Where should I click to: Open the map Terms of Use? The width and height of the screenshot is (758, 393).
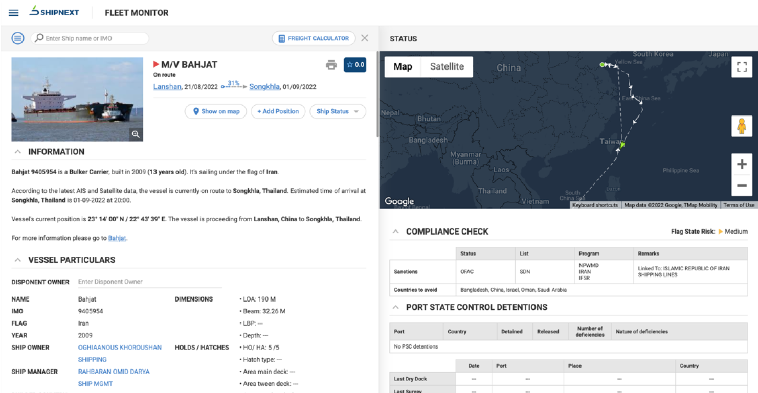click(739, 205)
